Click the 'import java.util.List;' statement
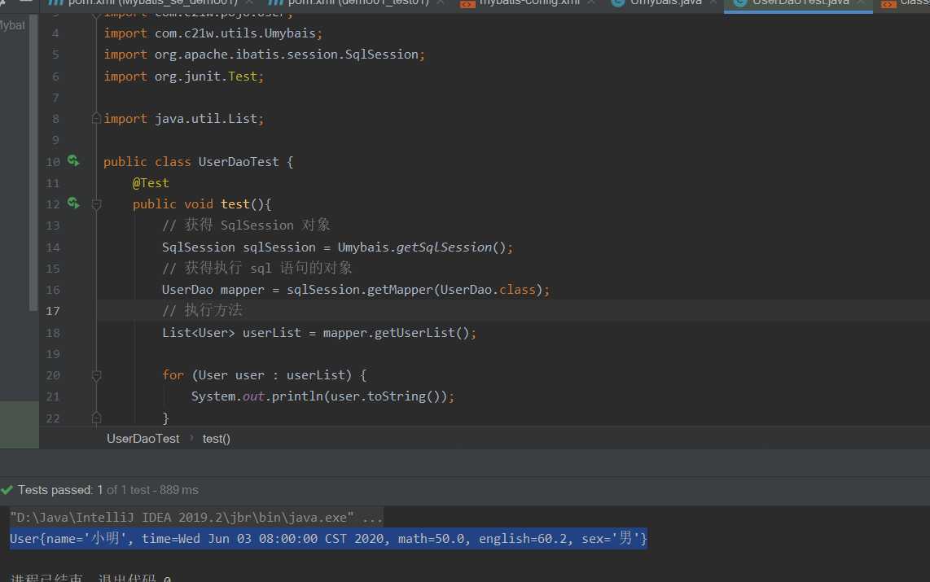Image resolution: width=930 pixels, height=582 pixels. pos(184,119)
